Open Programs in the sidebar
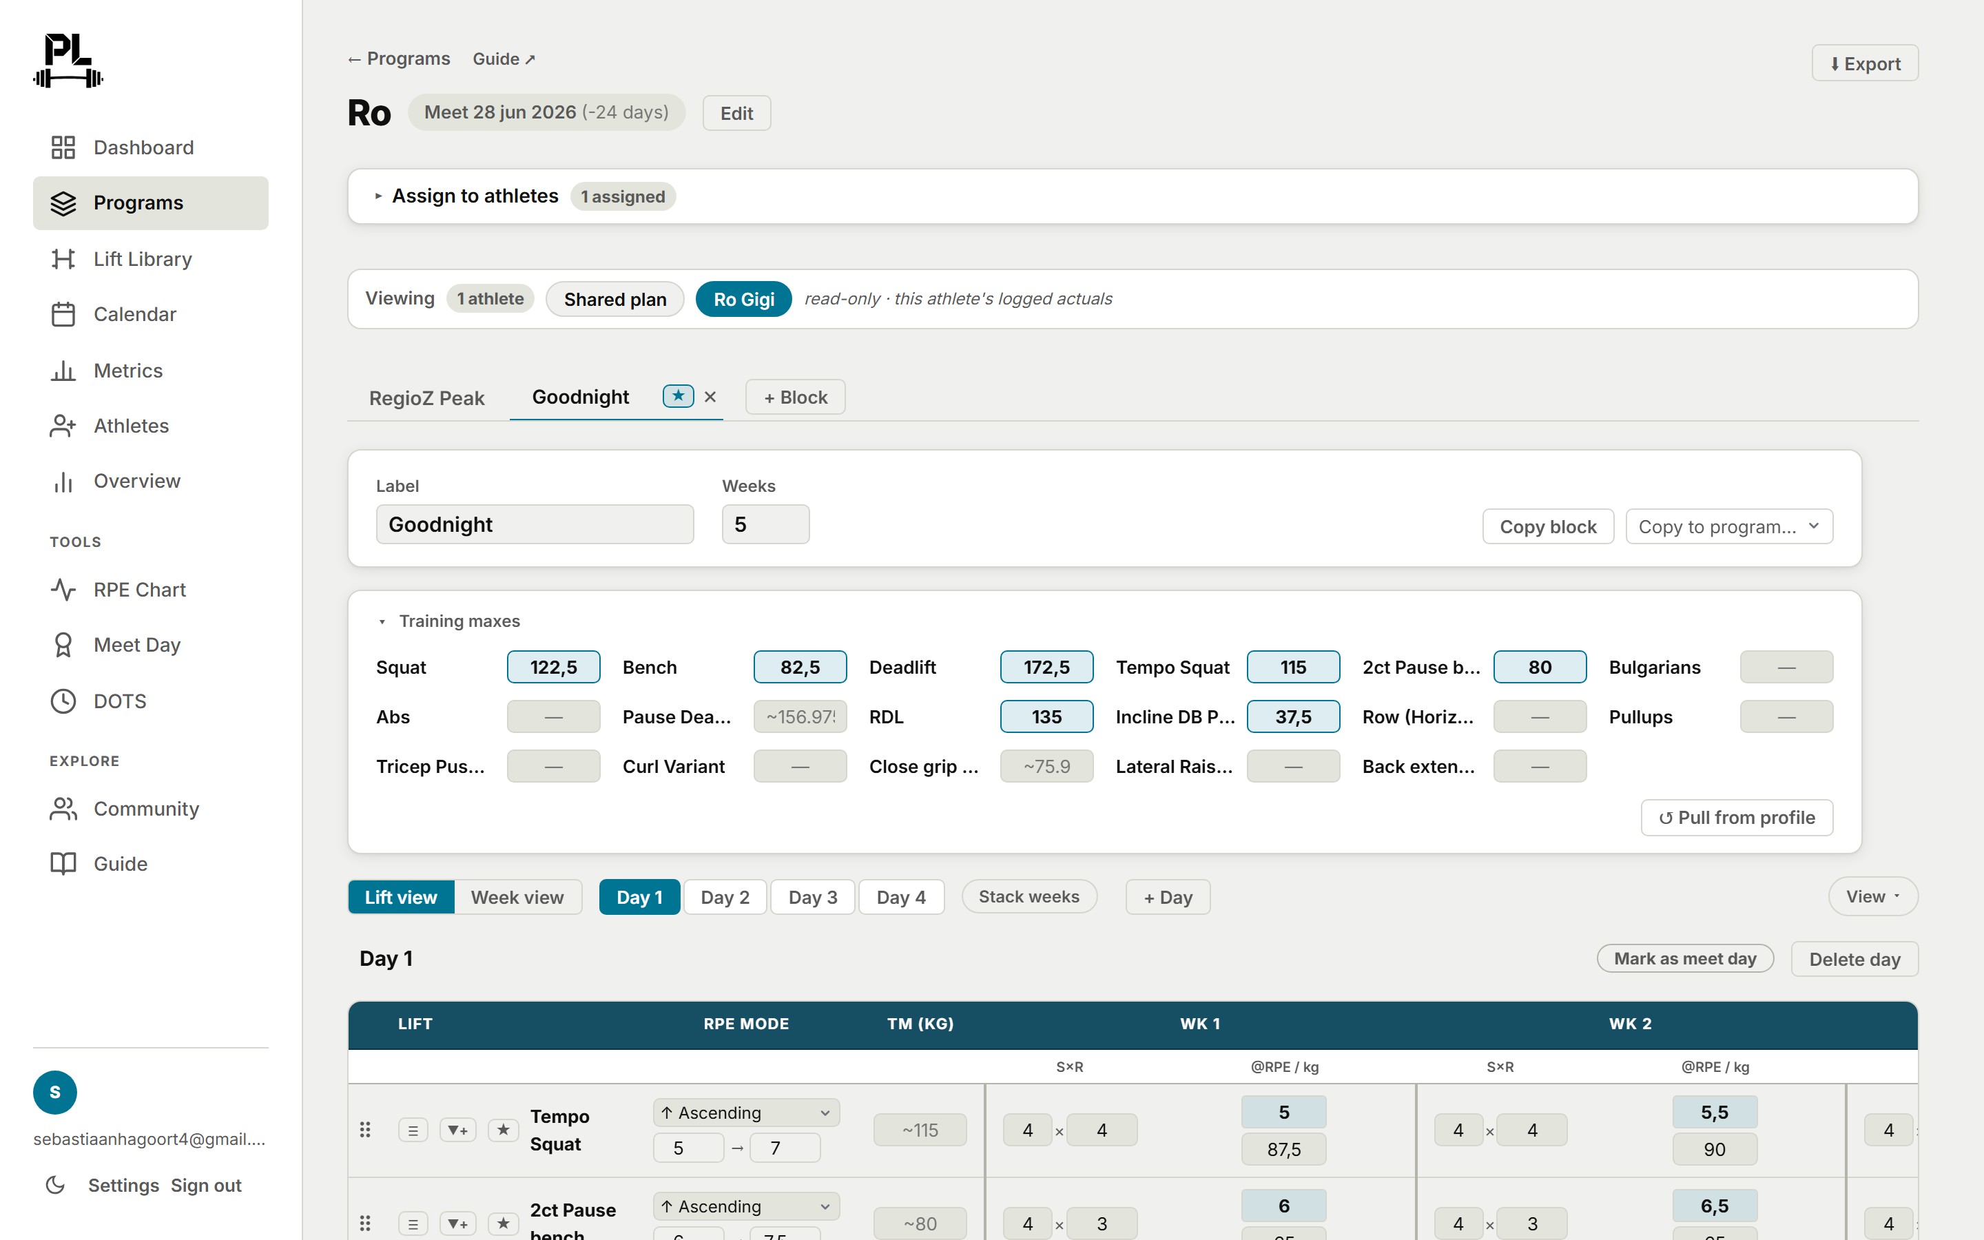The image size is (1984, 1240). coord(150,203)
